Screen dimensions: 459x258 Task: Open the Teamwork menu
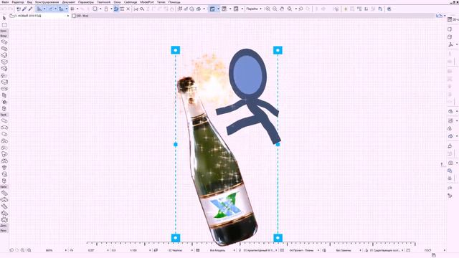click(103, 2)
